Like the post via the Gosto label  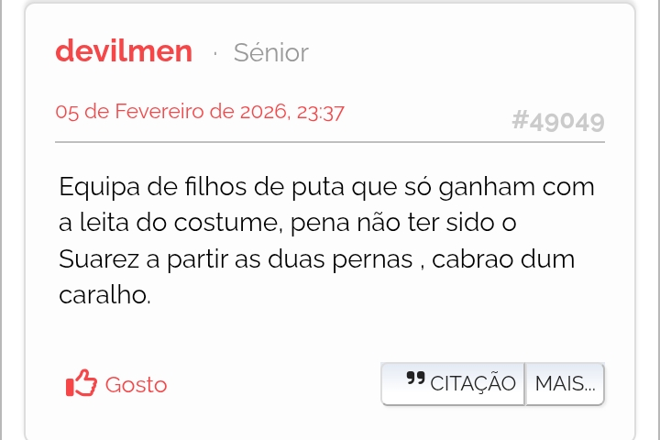coord(136,385)
